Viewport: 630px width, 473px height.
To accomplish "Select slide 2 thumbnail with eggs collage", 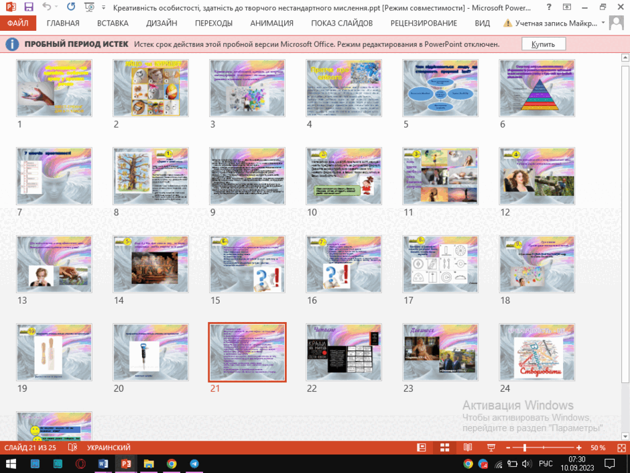I will pyautogui.click(x=151, y=88).
